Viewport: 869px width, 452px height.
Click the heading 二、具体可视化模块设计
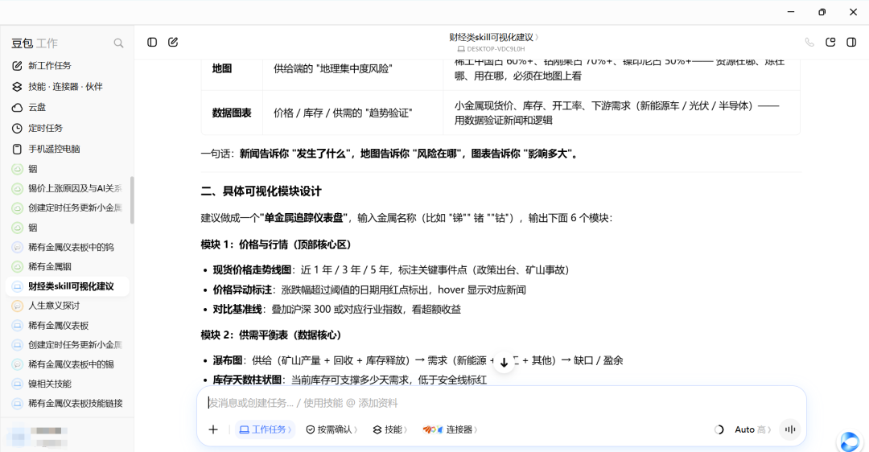click(261, 191)
